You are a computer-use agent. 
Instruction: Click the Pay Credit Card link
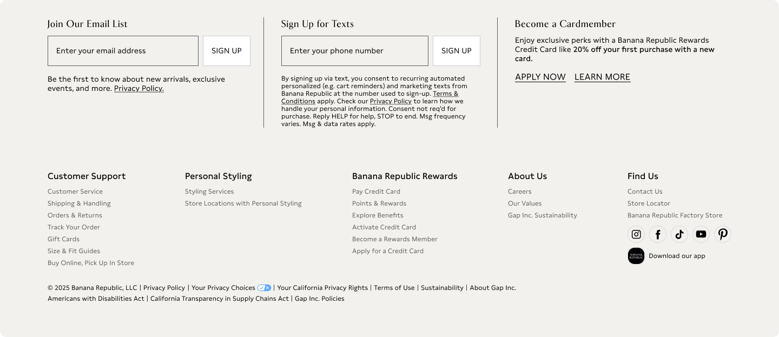pos(376,191)
